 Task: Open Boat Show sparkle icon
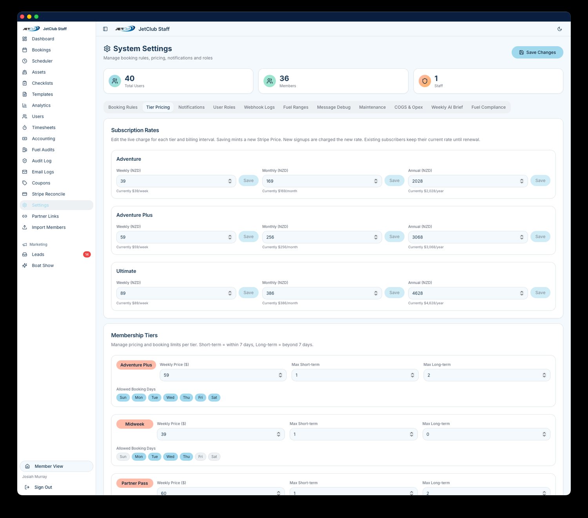(25, 265)
